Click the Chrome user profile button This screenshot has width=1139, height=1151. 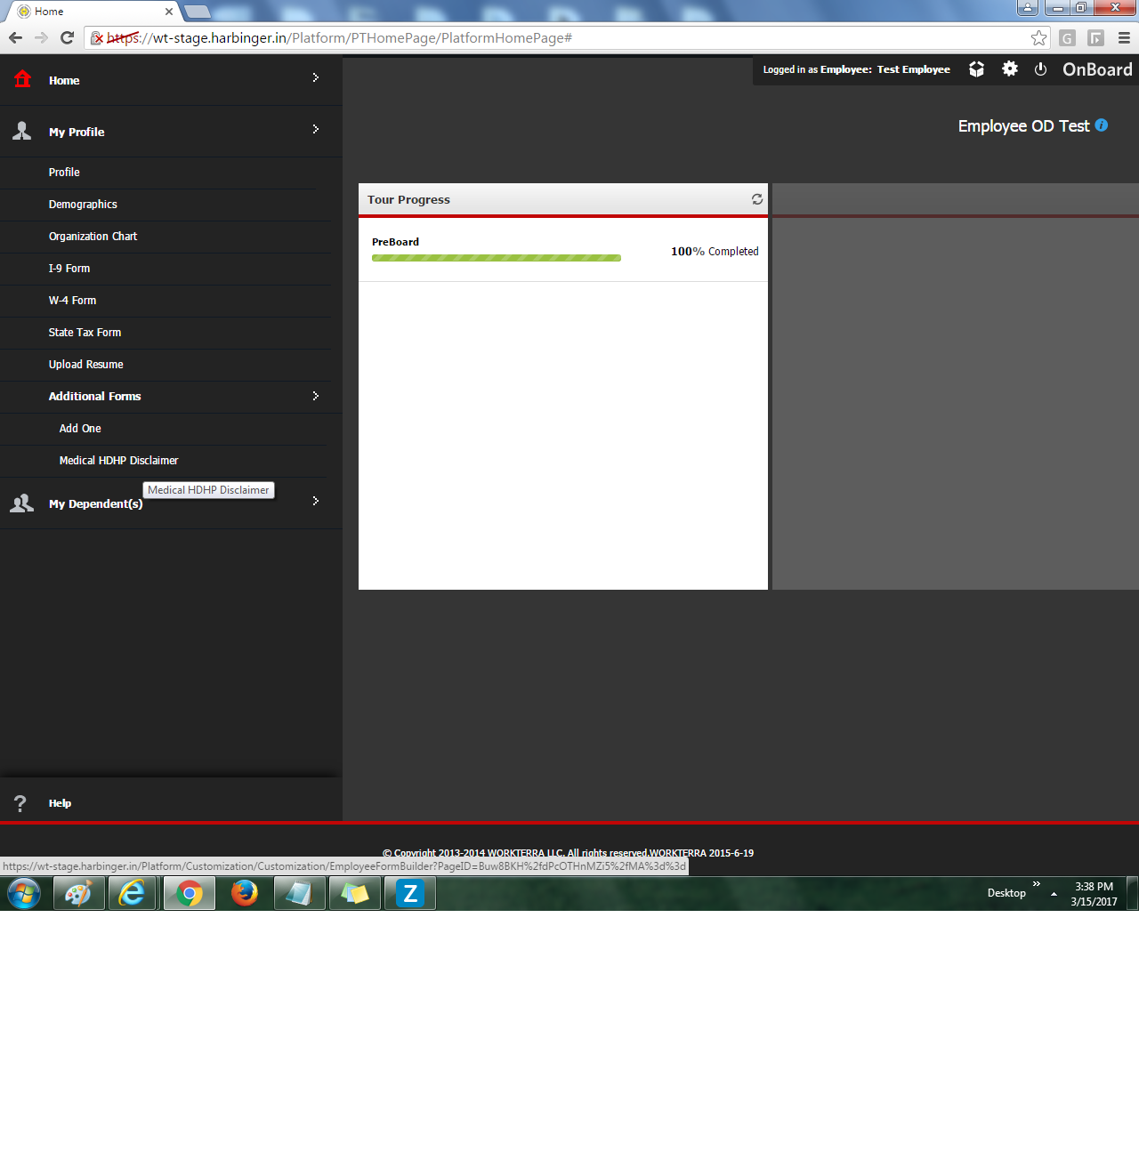[x=1028, y=7]
